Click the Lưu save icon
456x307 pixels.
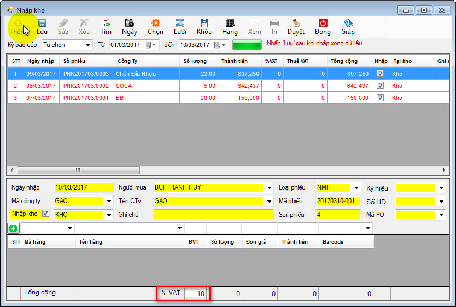coord(42,23)
